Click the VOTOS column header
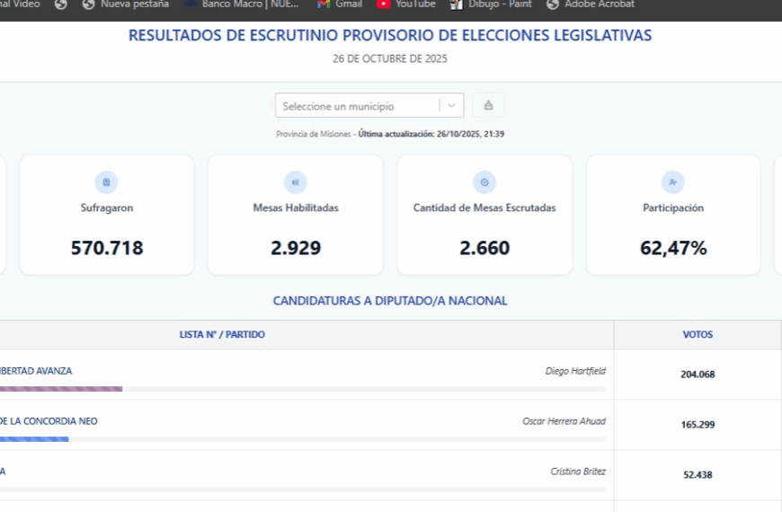This screenshot has width=782, height=512. (698, 334)
